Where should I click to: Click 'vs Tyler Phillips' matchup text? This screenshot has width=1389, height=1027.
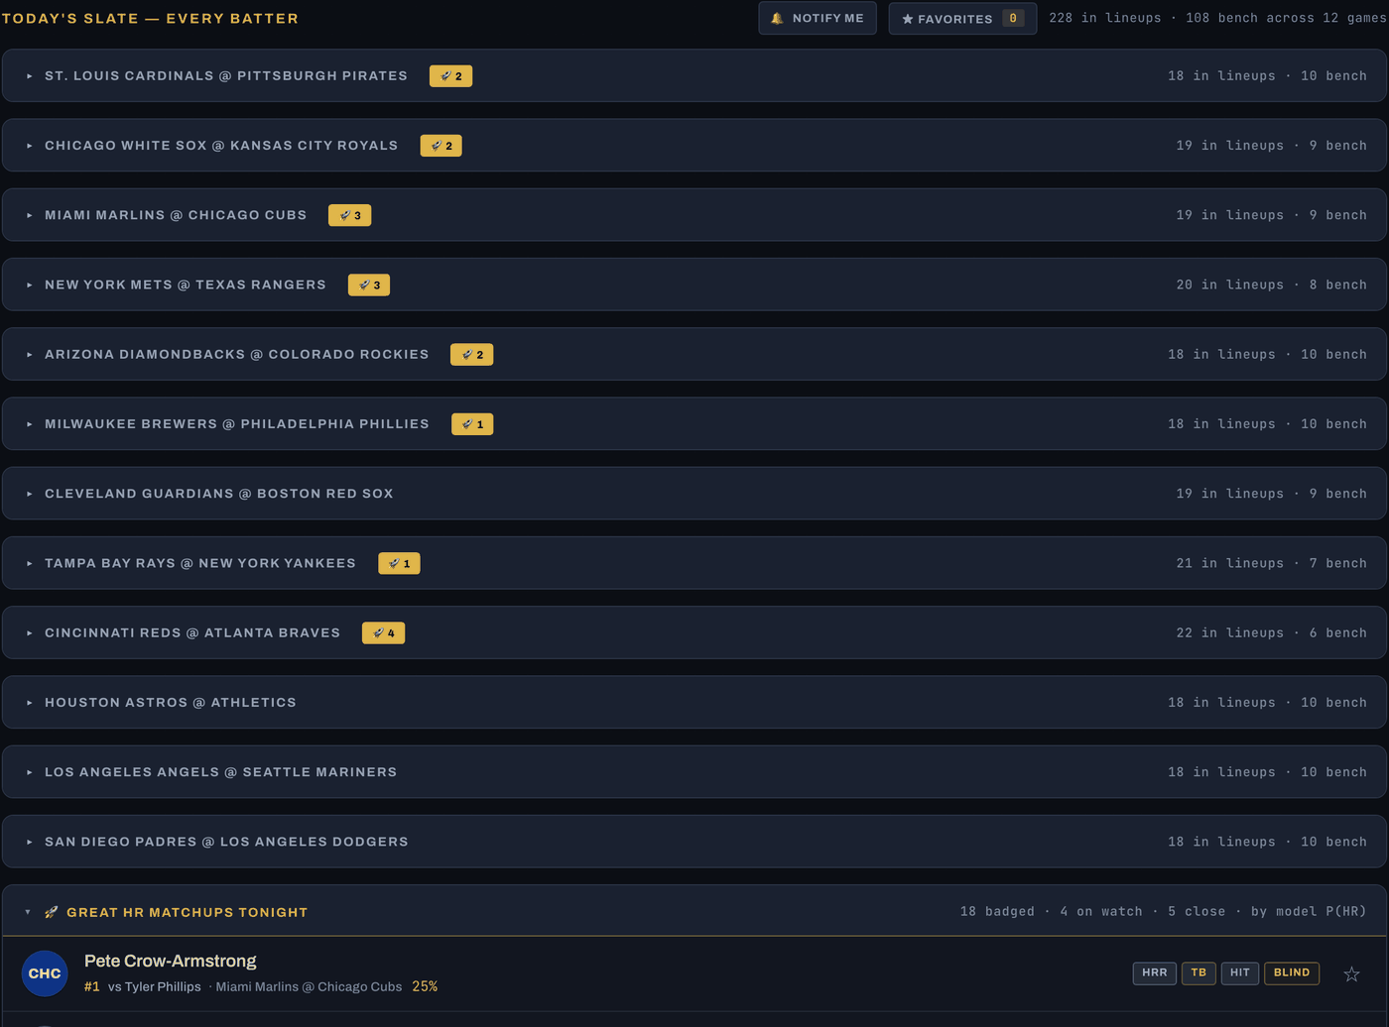155,986
